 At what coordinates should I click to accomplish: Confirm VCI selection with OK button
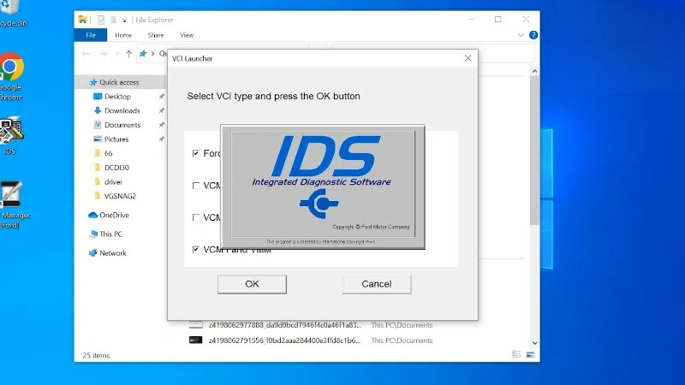point(252,284)
